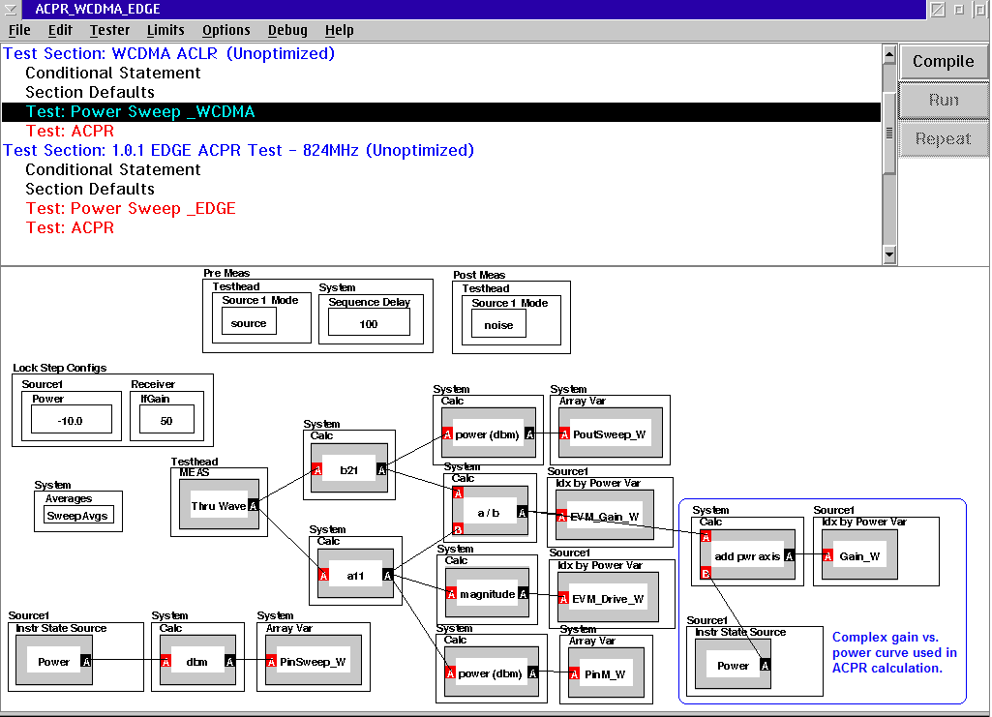
Task: Click the Complex gain annotation text
Action: click(x=894, y=652)
